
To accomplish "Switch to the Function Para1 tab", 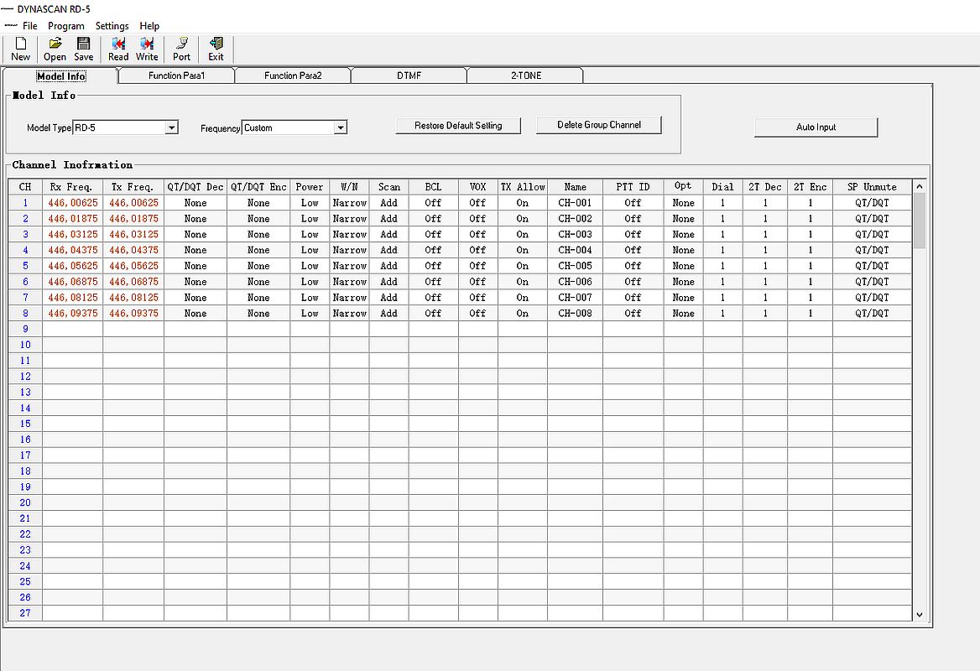I will [176, 75].
